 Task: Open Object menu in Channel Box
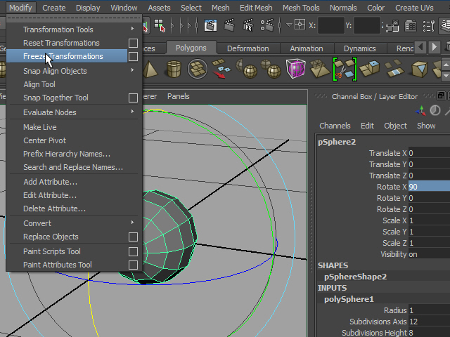pos(395,126)
